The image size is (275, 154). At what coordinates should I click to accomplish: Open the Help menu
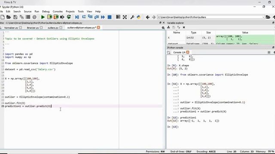[98, 12]
